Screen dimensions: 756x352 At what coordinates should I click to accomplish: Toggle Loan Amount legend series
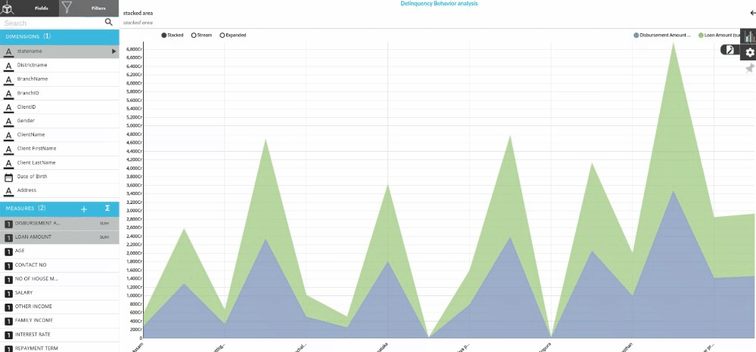click(x=720, y=36)
